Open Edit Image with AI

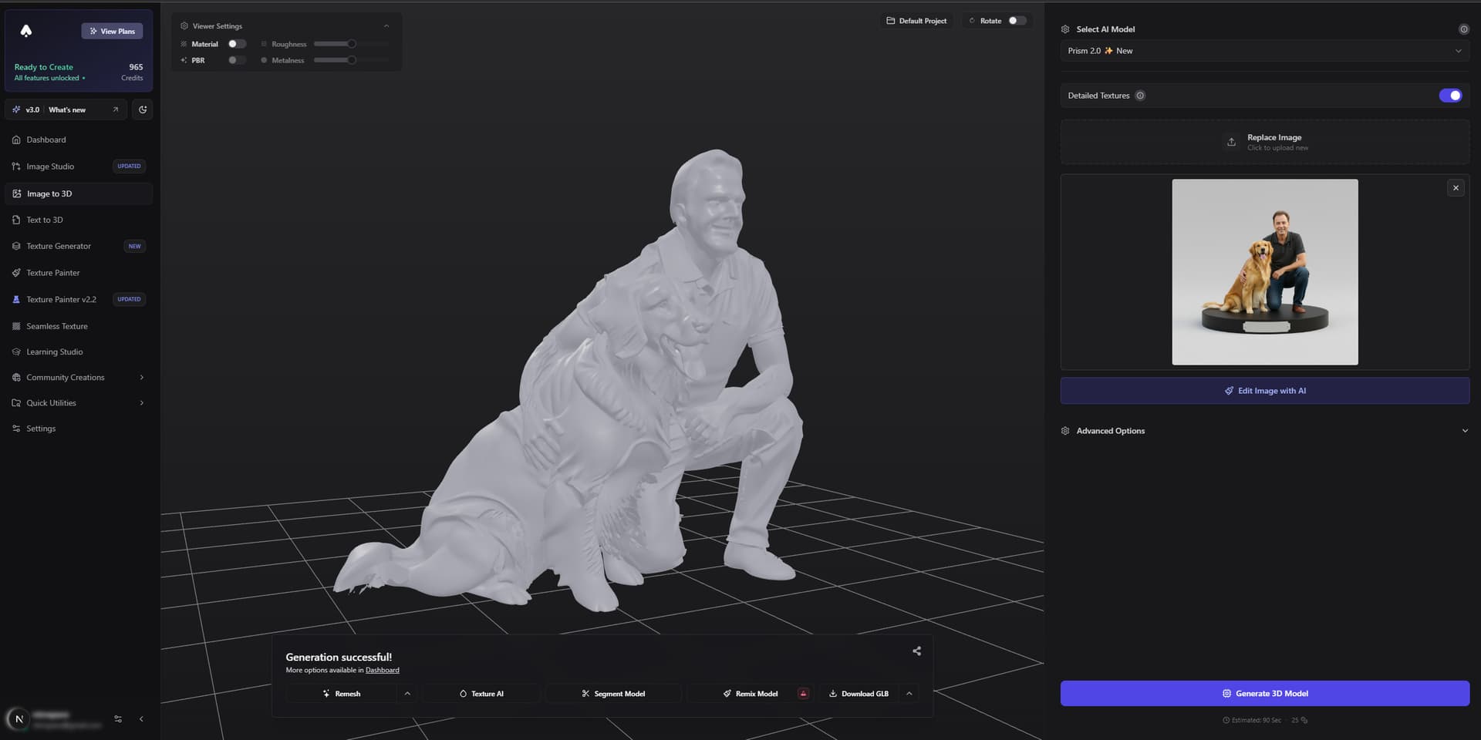[1264, 390]
